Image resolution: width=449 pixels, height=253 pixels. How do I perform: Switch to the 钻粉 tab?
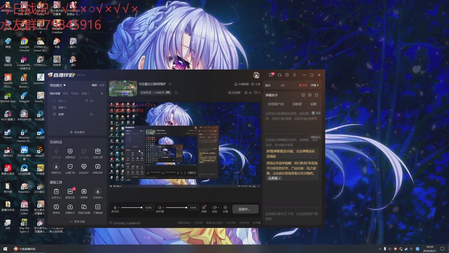(314, 104)
